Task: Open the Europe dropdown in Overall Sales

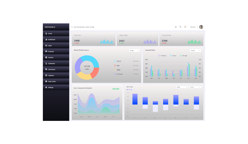Action: tap(196, 51)
